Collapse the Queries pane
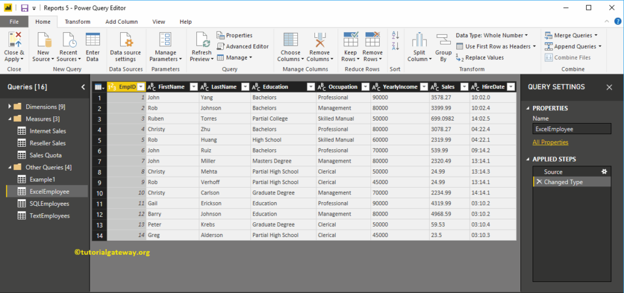Image resolution: width=624 pixels, height=293 pixels. pyautogui.click(x=83, y=87)
